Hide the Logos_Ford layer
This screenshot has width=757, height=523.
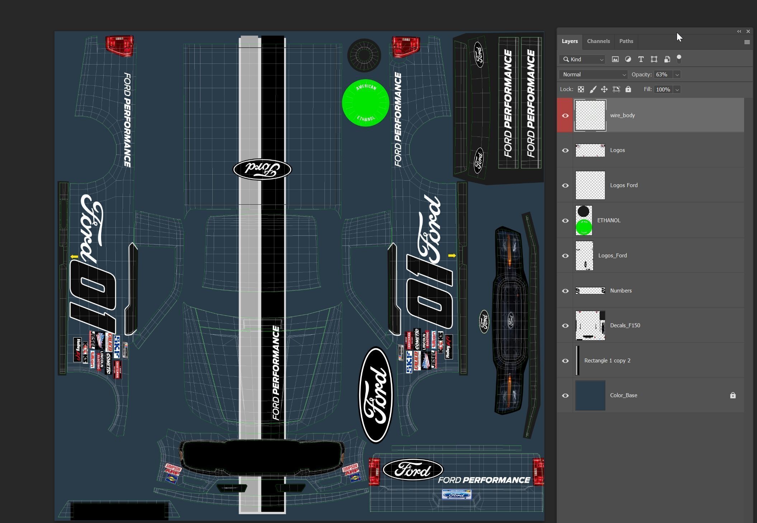click(x=565, y=256)
